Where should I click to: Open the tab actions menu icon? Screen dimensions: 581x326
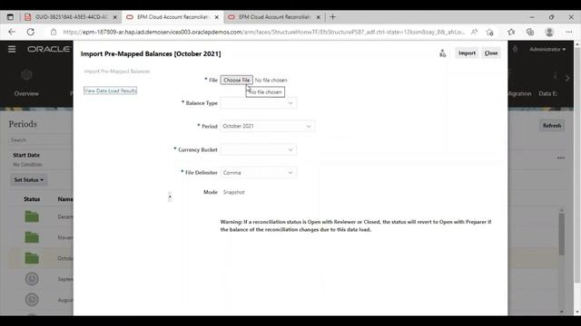[x=10, y=17]
